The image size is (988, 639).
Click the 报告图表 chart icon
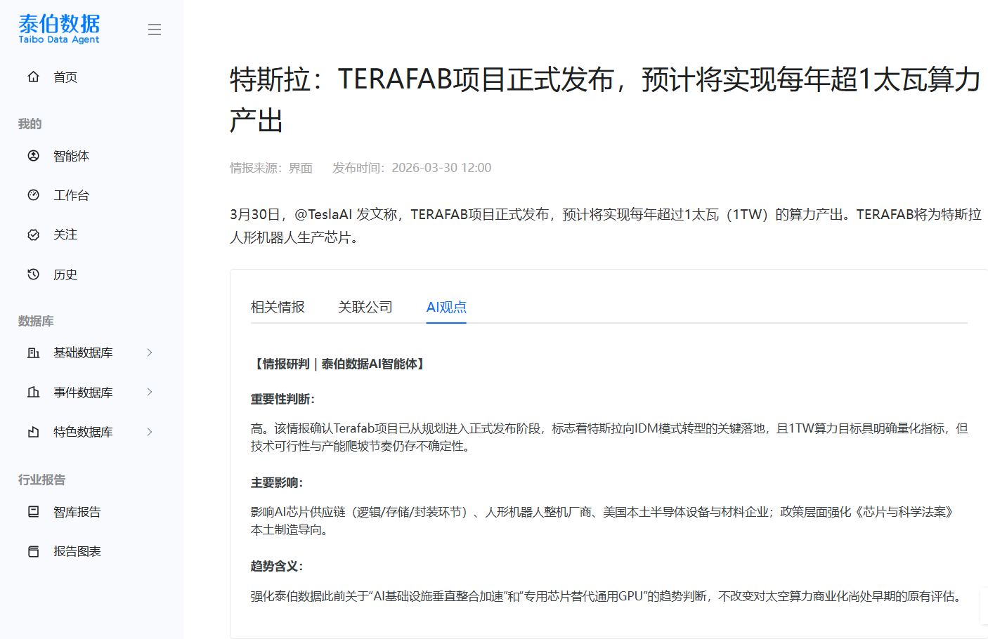coord(33,551)
